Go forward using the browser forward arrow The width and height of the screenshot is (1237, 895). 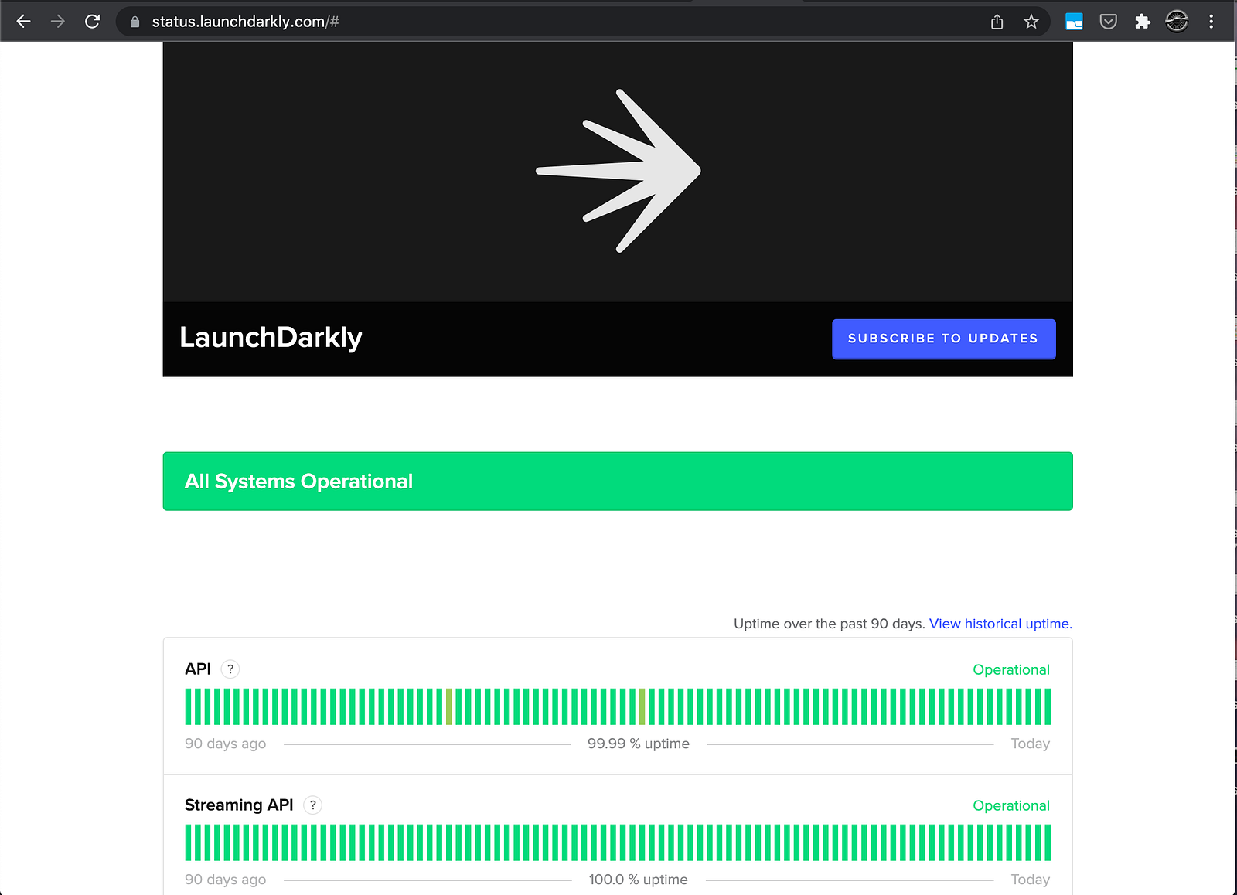click(x=58, y=22)
